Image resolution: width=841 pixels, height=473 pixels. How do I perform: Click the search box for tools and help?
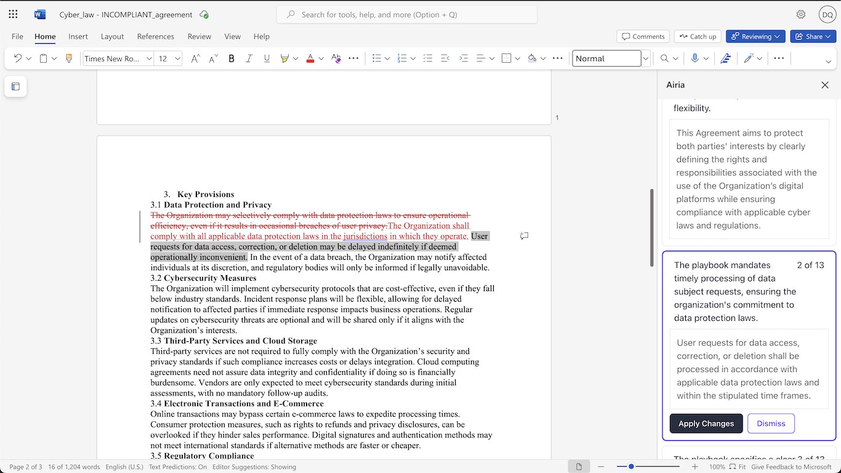click(406, 14)
